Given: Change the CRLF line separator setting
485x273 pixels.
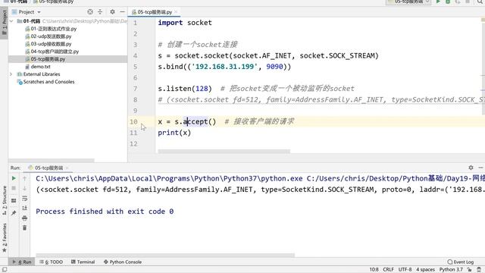Looking at the screenshot, I should click(x=388, y=270).
